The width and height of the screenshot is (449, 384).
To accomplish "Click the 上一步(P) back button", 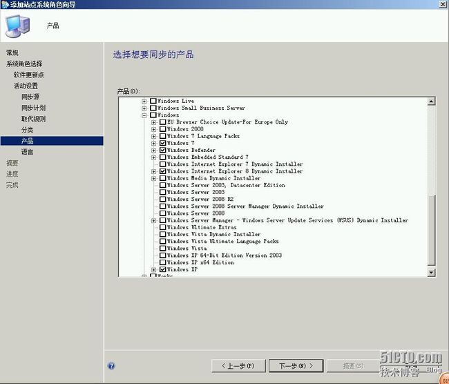I will 238,365.
